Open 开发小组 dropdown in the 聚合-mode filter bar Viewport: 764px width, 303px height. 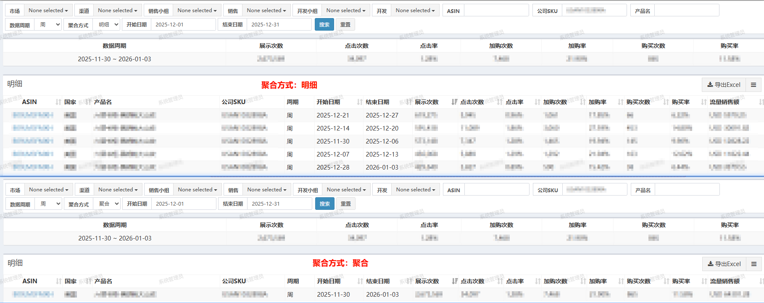point(346,190)
